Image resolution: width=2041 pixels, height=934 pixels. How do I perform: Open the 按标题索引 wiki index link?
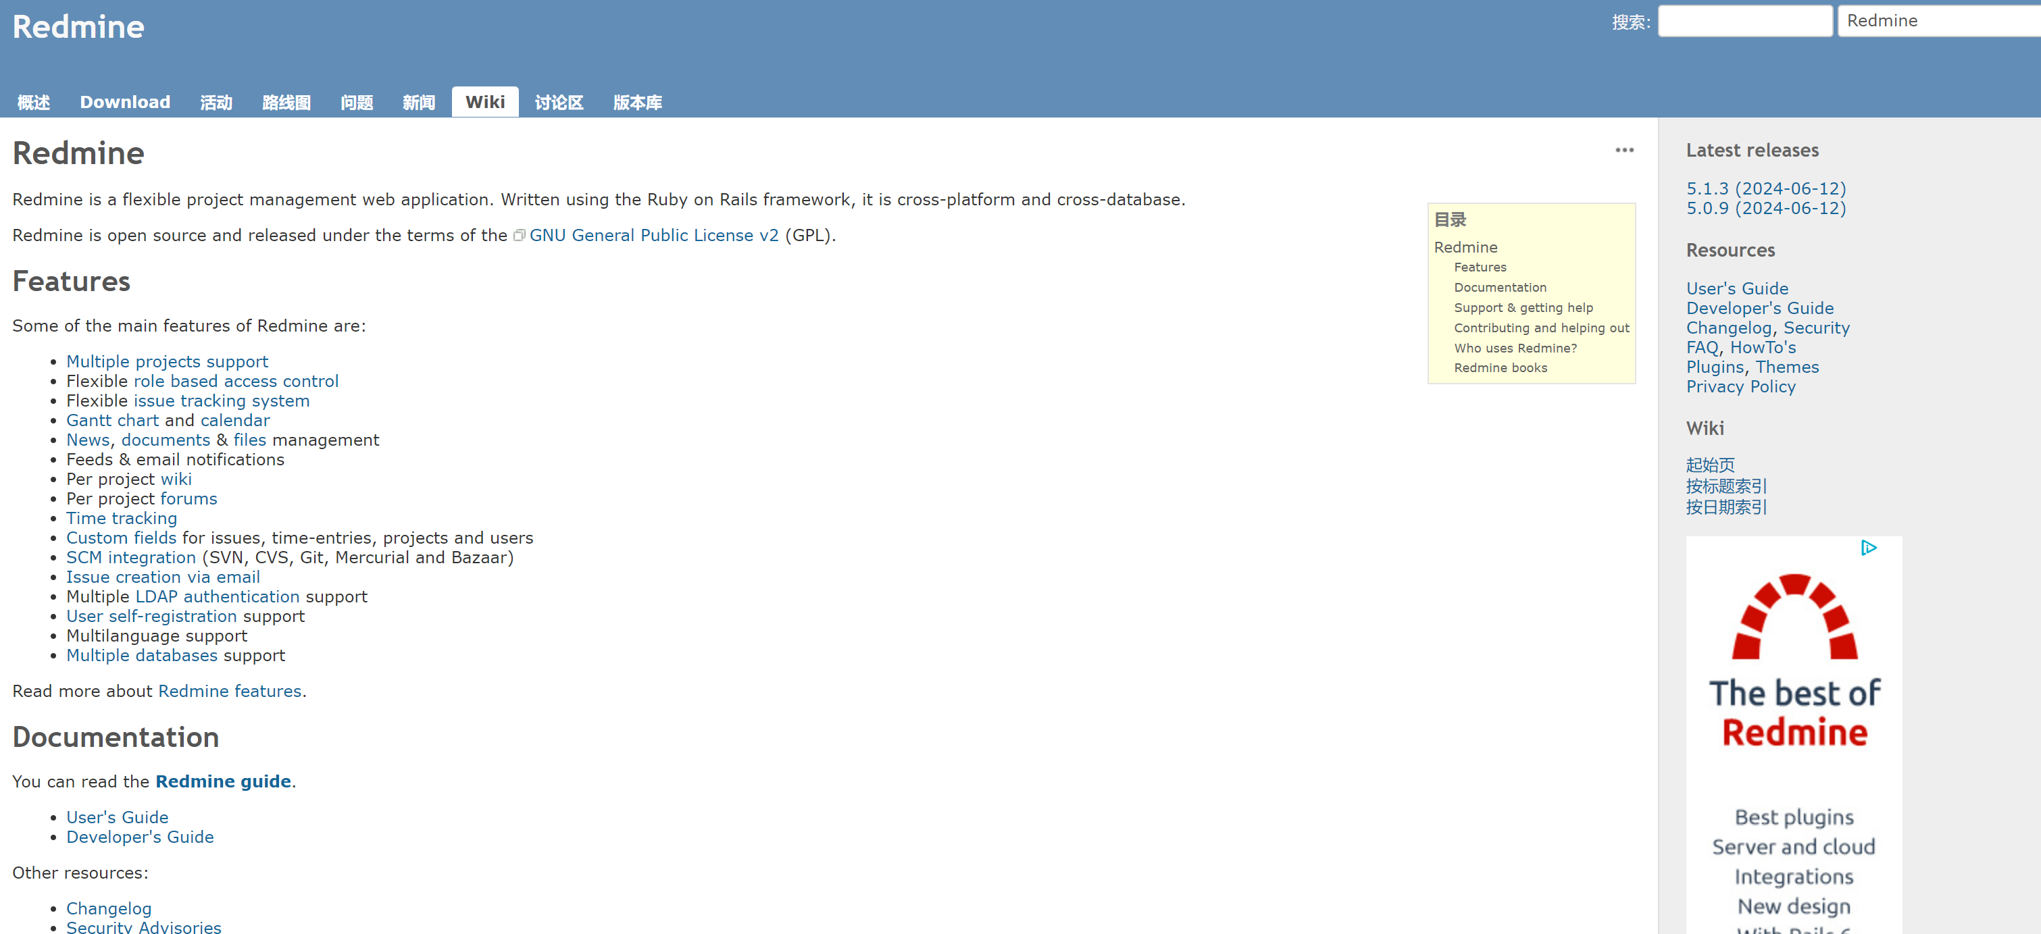[1725, 486]
